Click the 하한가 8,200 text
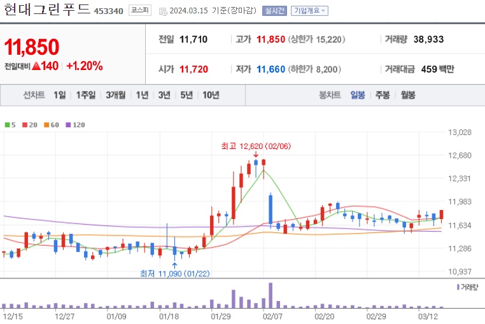This screenshot has width=485, height=324. coord(314,69)
